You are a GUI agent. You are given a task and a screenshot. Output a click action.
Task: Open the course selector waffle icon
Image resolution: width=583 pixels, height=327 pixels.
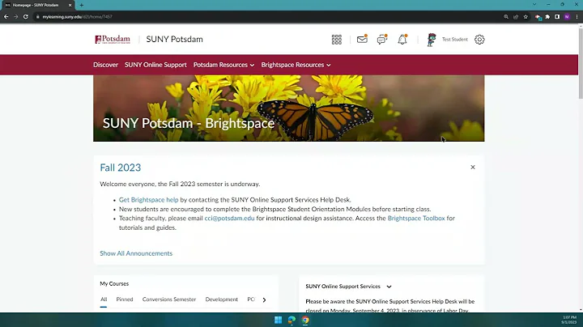[x=337, y=40]
